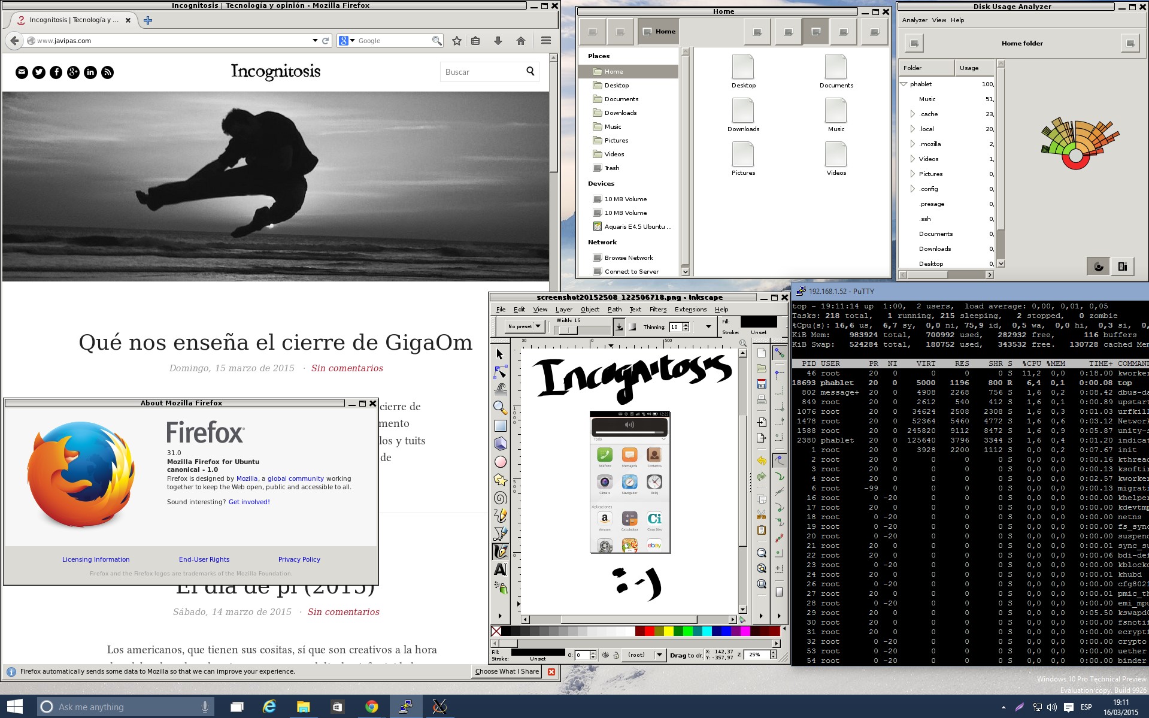The width and height of the screenshot is (1149, 718).
Task: Toggle the layer lock in Inkscape status bar
Action: [x=616, y=655]
